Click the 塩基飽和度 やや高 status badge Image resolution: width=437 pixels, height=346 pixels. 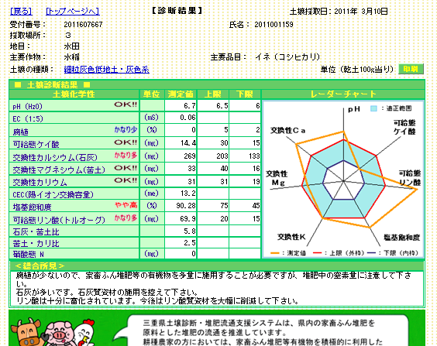tap(126, 205)
